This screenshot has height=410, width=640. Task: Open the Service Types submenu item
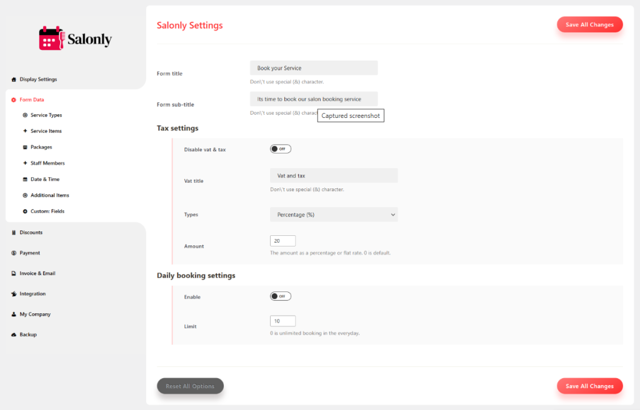click(46, 115)
